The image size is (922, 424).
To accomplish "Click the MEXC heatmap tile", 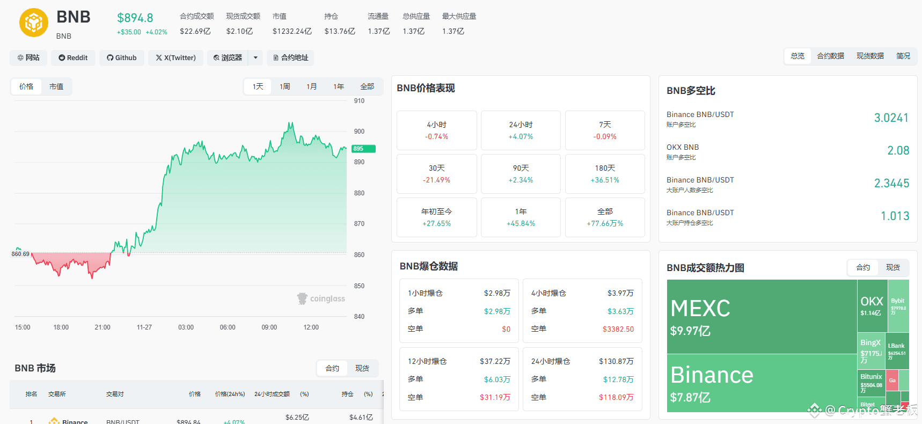I will [x=762, y=317].
